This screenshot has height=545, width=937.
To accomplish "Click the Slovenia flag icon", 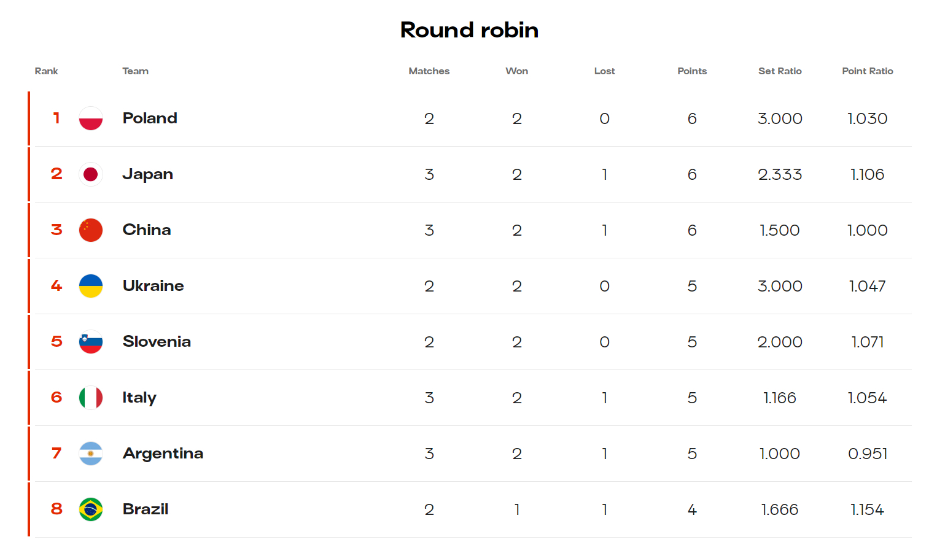I will click(x=91, y=342).
